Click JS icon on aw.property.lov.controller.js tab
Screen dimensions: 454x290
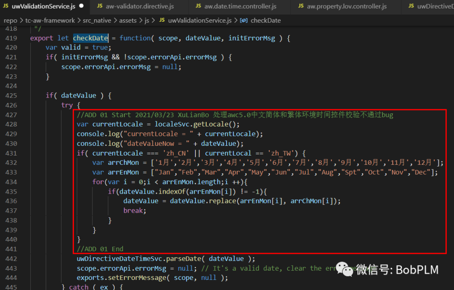coord(301,6)
